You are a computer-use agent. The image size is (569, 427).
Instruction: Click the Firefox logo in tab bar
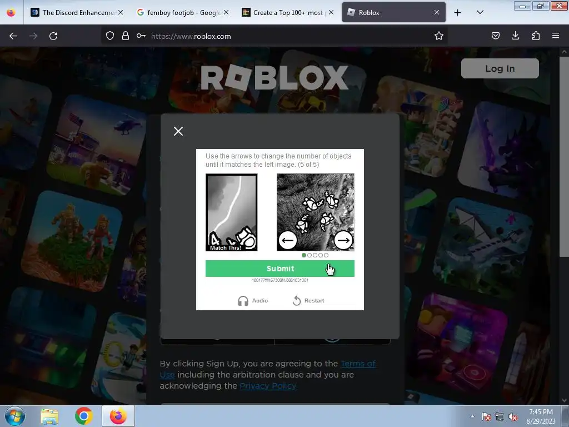pyautogui.click(x=11, y=12)
